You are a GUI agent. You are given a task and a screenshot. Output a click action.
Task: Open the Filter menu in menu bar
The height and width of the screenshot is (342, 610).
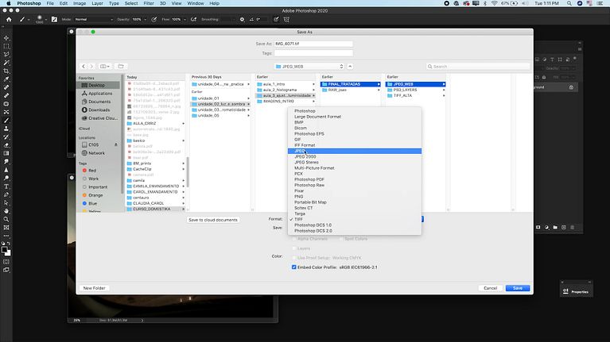click(x=126, y=4)
